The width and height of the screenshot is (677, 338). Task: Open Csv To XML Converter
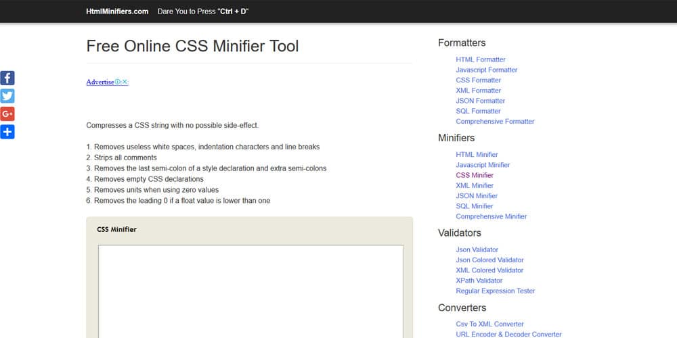[x=489, y=324]
